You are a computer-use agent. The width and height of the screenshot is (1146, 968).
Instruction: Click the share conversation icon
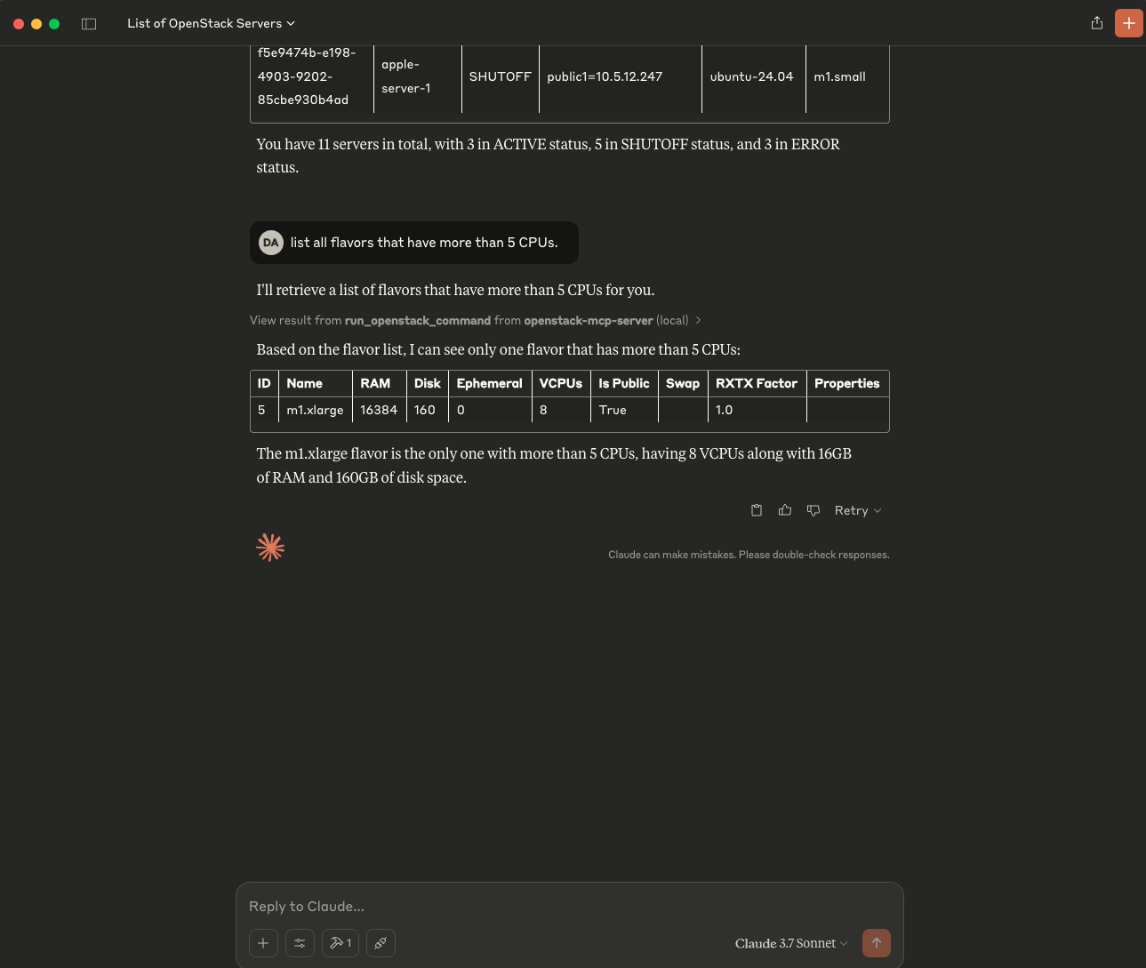[x=1097, y=23]
